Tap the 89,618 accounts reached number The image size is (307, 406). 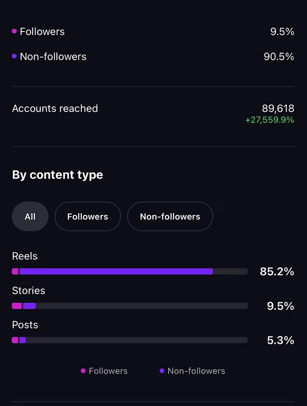[x=278, y=109]
